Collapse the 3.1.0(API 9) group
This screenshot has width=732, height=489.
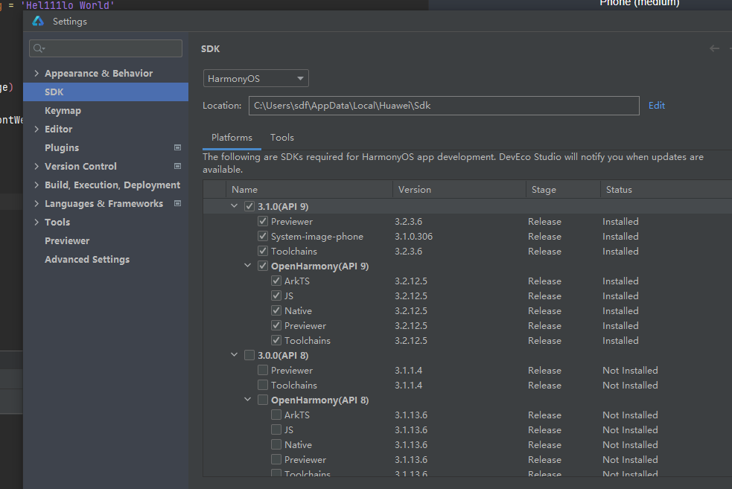click(x=235, y=205)
